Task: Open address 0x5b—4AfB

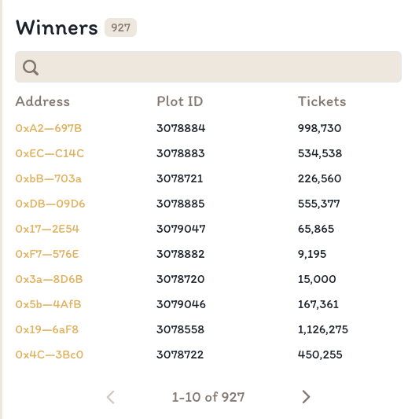Action: pyautogui.click(x=49, y=304)
